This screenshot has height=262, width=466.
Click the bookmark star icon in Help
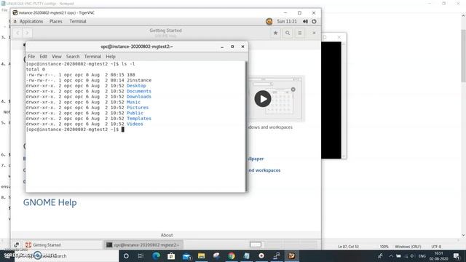pyautogui.click(x=275, y=33)
